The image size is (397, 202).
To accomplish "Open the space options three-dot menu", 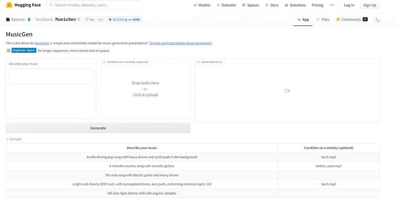I will click(376, 19).
